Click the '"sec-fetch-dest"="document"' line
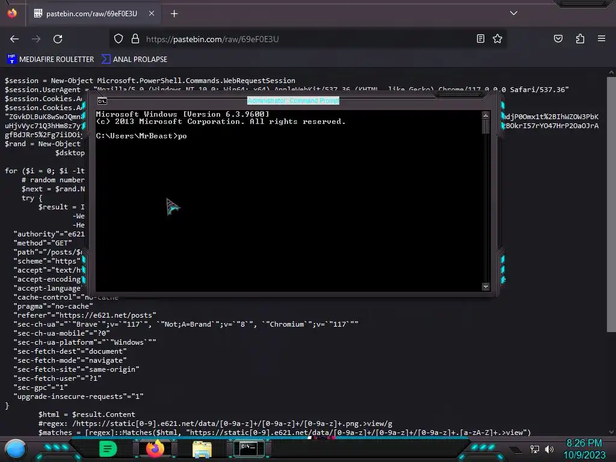Screen dimensions: 616x462 [x=70, y=351]
